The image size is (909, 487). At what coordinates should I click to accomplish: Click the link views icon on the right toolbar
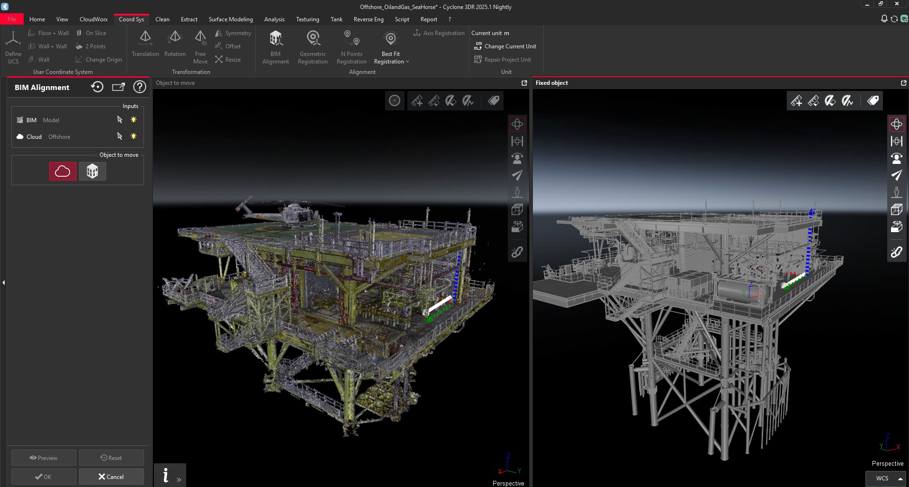tap(896, 252)
